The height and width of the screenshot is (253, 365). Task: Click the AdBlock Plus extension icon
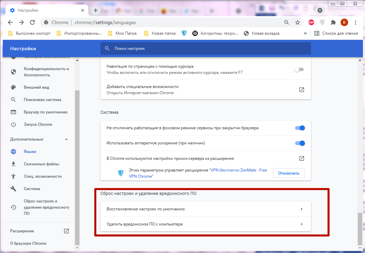311,22
